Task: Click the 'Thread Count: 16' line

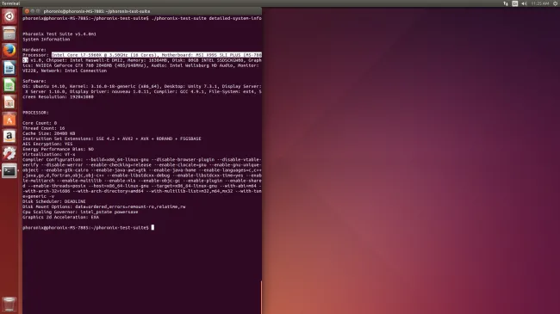Action: pos(44,128)
